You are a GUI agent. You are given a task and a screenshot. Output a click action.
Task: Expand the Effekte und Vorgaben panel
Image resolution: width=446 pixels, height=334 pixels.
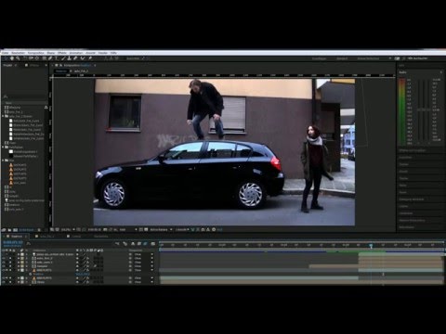coord(413,150)
